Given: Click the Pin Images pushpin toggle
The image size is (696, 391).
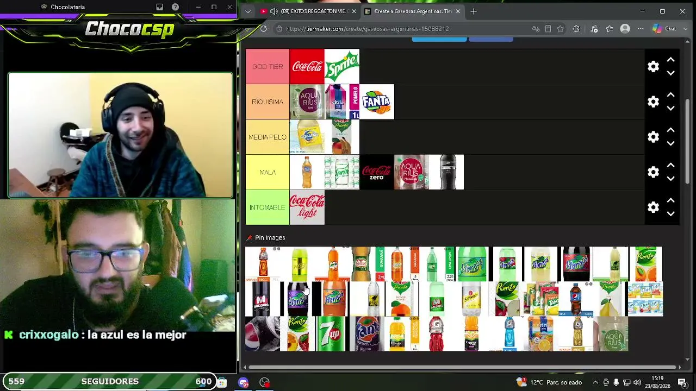Looking at the screenshot, I should [x=249, y=238].
